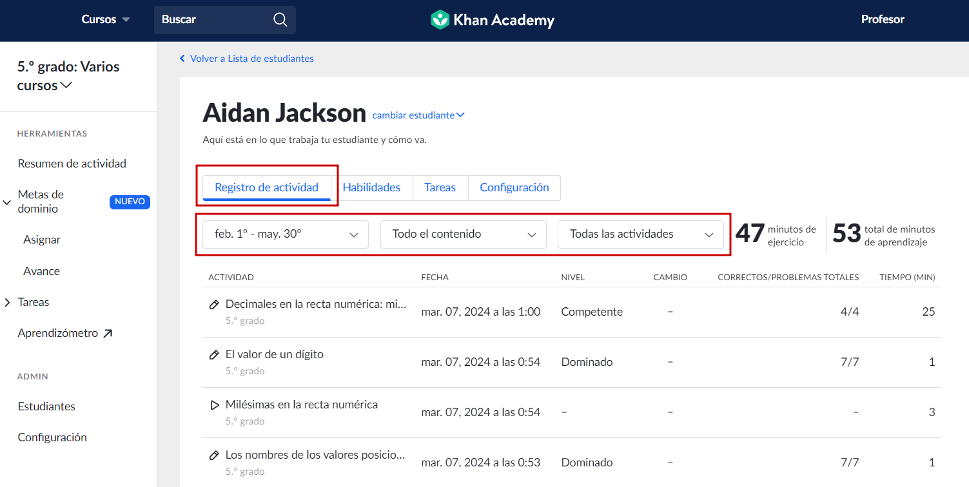Click the pencil icon beside Los nombres de los valores

[215, 455]
